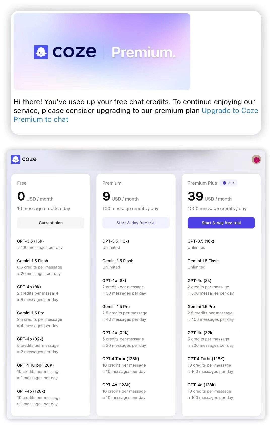272x426 pixels.
Task: Start the Premium 3-day free trial
Action: [136, 223]
